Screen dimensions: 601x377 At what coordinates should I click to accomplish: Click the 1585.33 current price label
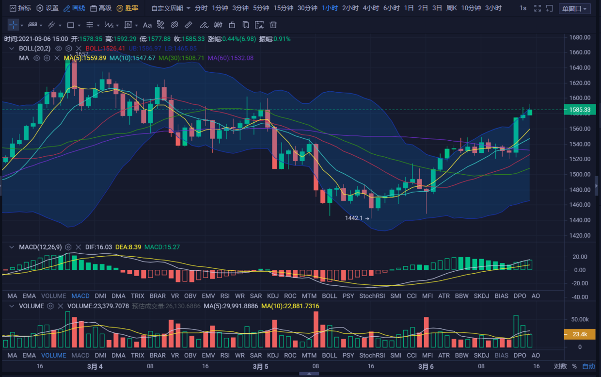579,110
